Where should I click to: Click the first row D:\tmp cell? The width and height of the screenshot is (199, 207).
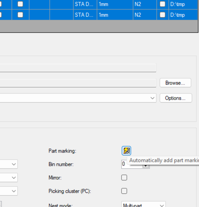[x=183, y=4]
